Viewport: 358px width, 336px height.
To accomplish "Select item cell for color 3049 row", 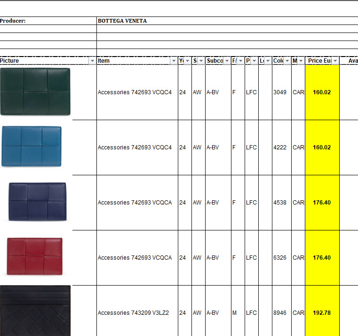I will (x=137, y=92).
